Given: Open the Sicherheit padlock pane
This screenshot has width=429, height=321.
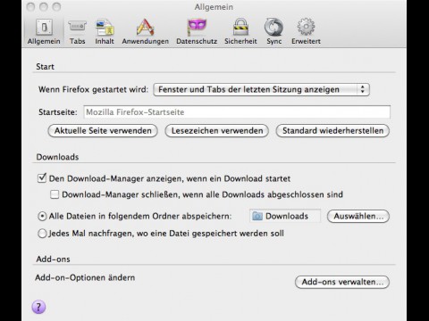Looking at the screenshot, I should click(x=240, y=32).
